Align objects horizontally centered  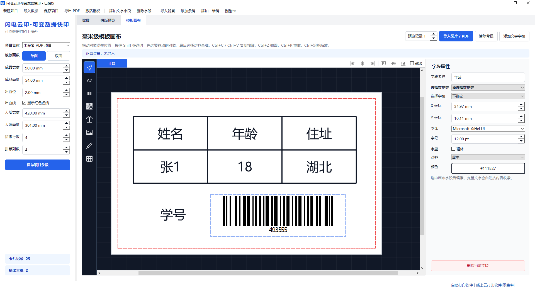pyautogui.click(x=363, y=63)
